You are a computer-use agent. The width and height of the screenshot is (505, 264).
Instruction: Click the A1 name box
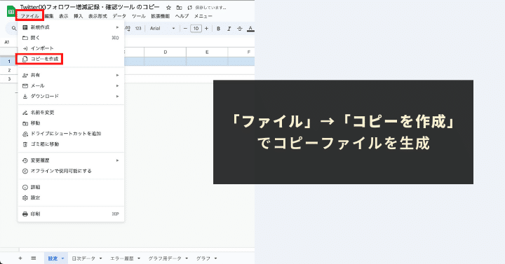[x=7, y=42]
